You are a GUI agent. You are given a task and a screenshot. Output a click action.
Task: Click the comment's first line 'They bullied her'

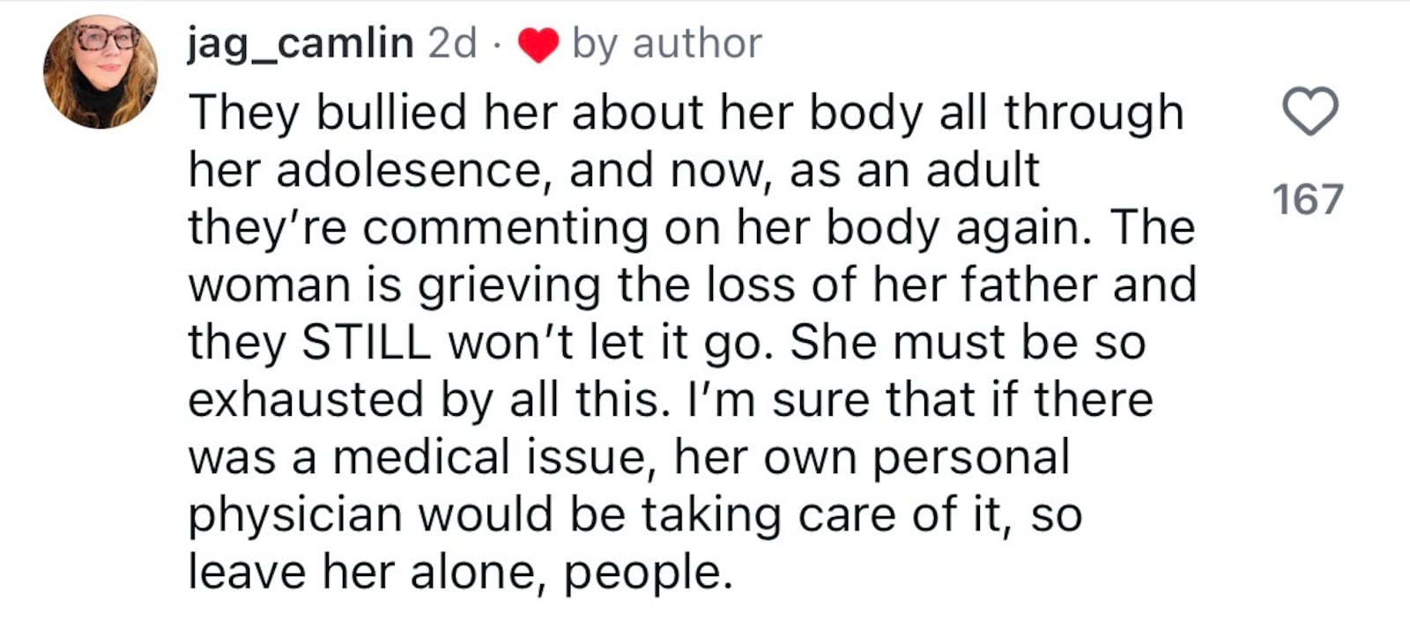coord(328,113)
